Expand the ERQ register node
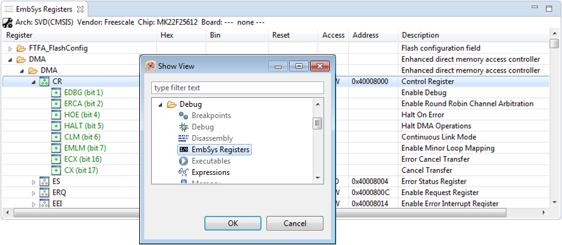This screenshot has width=562, height=245. pos(34,193)
